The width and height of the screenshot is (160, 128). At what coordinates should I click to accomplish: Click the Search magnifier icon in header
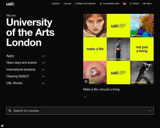pyautogui.click(x=131, y=4)
